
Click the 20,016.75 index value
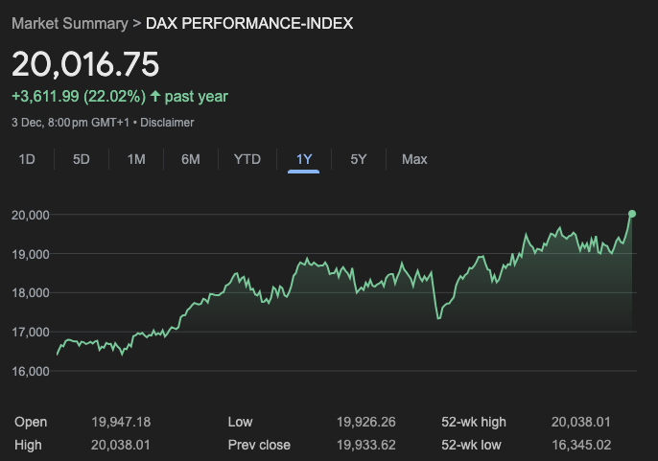pyautogui.click(x=85, y=64)
